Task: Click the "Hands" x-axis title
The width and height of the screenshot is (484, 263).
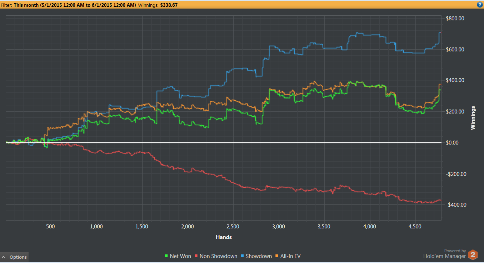Action: [x=224, y=237]
